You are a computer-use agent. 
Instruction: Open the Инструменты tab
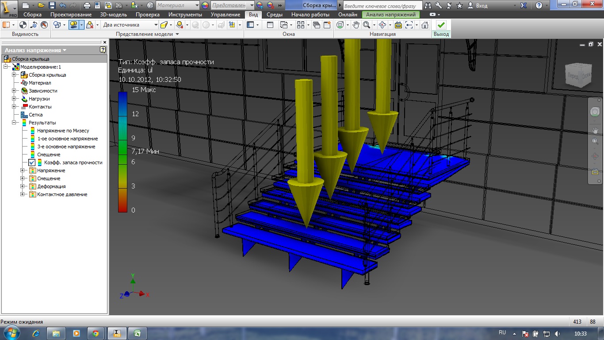(x=185, y=15)
